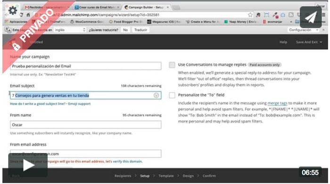Open the WooCommerce bookmark
This screenshot has width=330, height=184.
click(86, 22)
